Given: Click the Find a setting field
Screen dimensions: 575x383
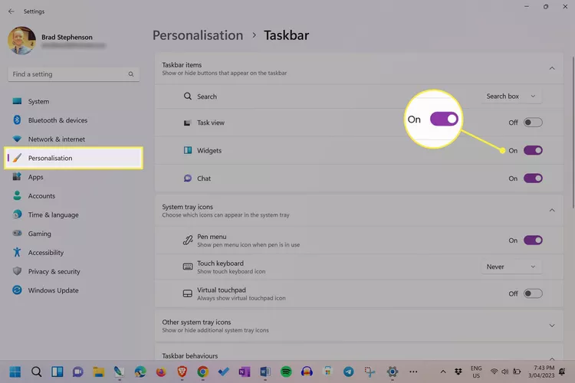Looking at the screenshot, I should (74, 74).
